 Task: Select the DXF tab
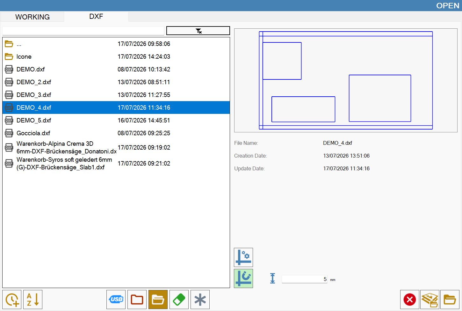(96, 16)
